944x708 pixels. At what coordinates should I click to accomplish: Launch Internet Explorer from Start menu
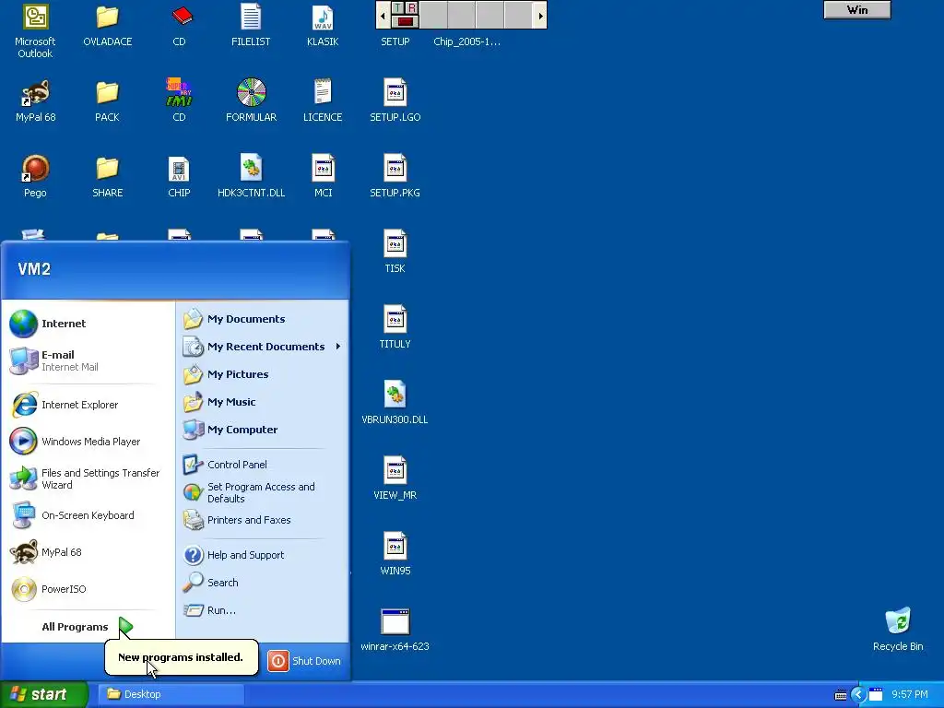coord(88,405)
